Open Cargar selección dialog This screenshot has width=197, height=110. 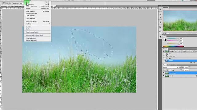pos(38,38)
